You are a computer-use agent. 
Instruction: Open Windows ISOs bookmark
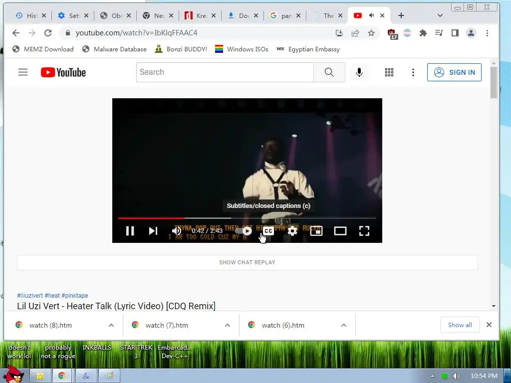242,49
